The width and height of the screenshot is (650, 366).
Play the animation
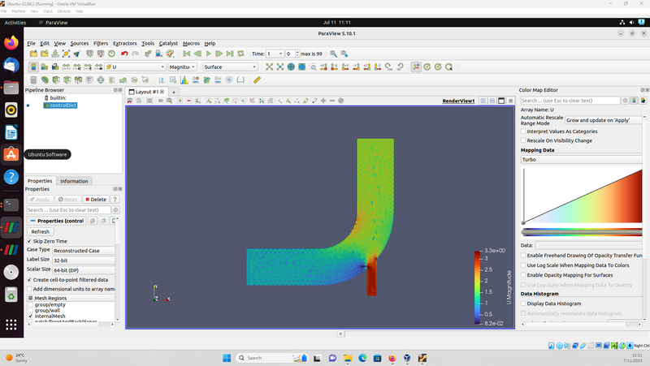(209, 54)
